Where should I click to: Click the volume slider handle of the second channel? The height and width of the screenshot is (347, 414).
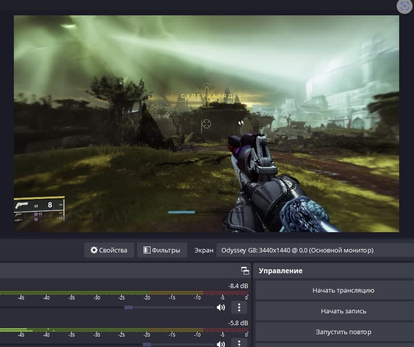[147, 344]
